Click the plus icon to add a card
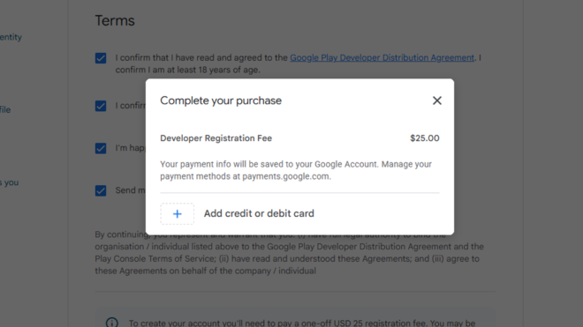Viewport: 583px width, 327px height. coord(178,214)
